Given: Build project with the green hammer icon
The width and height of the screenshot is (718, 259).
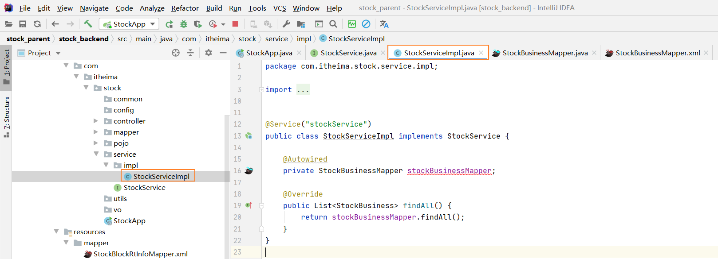Looking at the screenshot, I should [88, 24].
